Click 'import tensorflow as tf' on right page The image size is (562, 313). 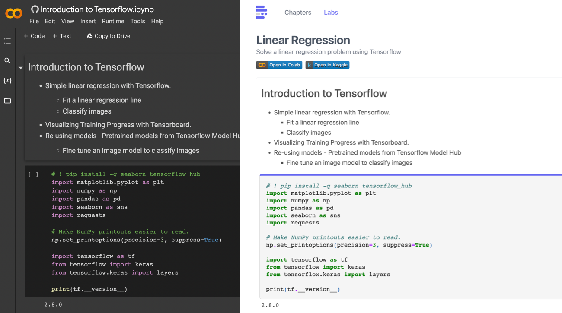(x=307, y=259)
